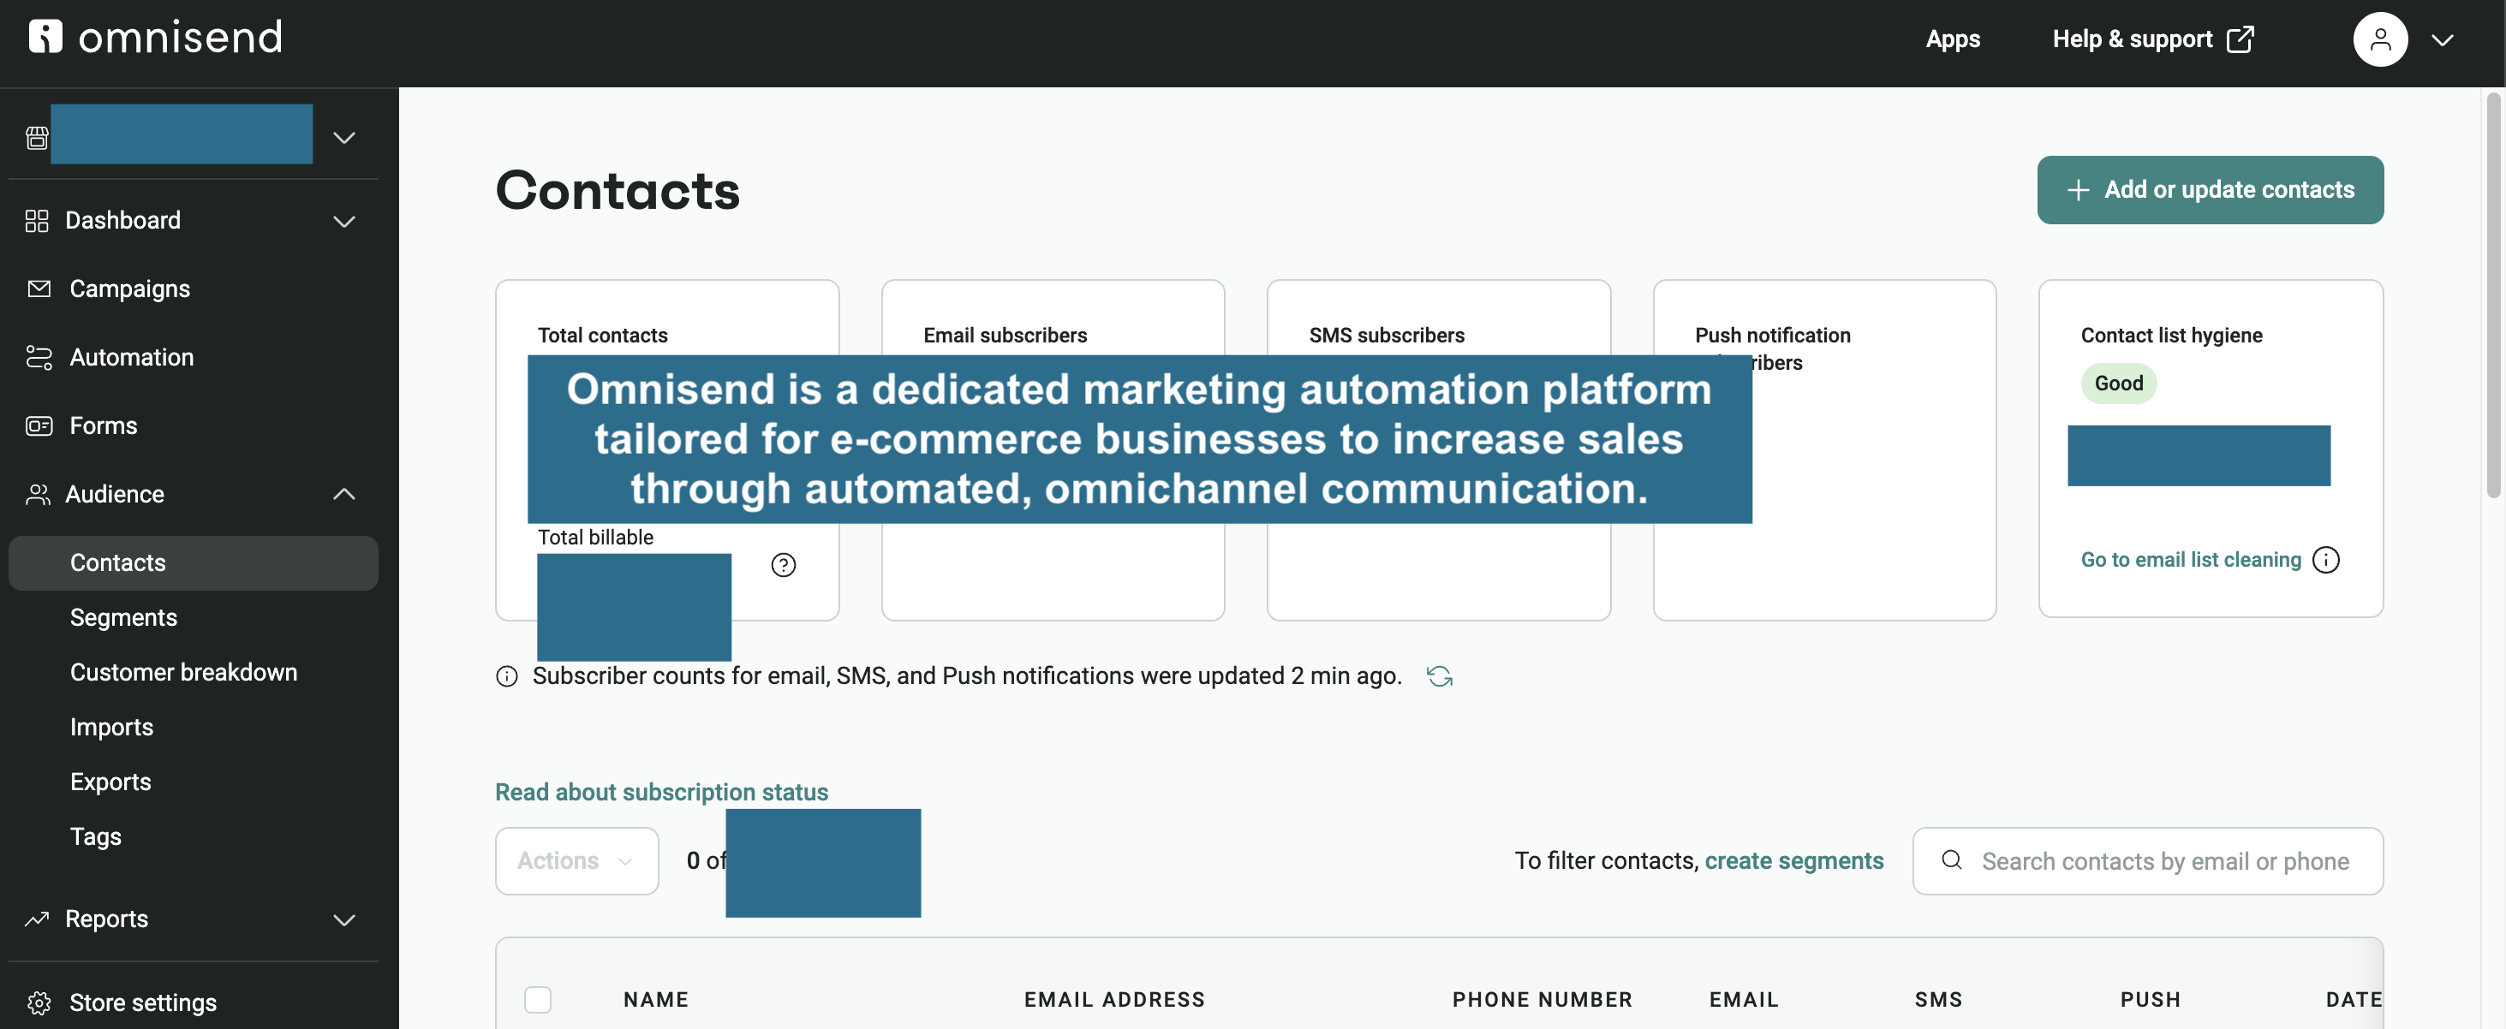Image resolution: width=2506 pixels, height=1029 pixels.
Task: Open Customer breakdown page
Action: click(x=184, y=672)
